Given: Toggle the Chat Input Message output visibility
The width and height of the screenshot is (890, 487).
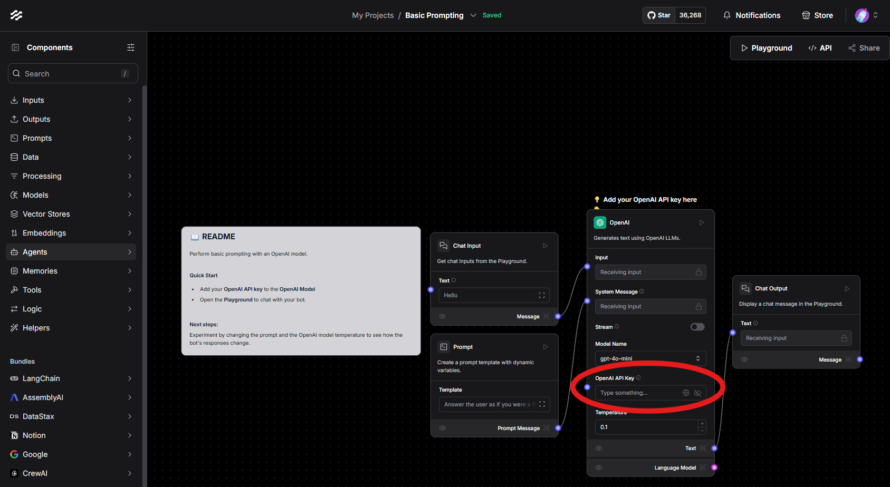Looking at the screenshot, I should click(443, 316).
